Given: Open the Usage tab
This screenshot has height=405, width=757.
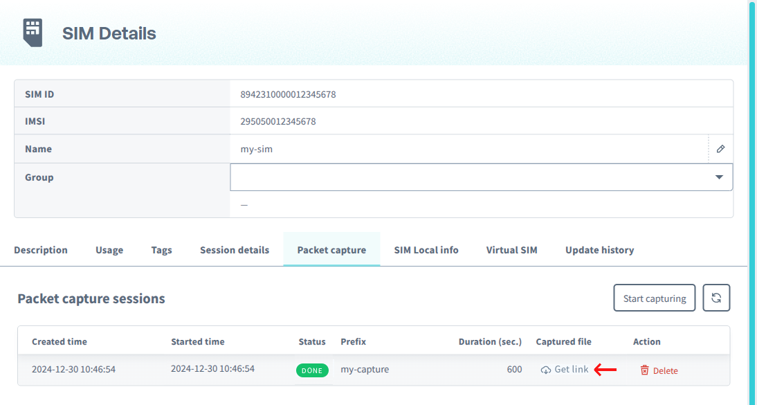Looking at the screenshot, I should click(x=109, y=250).
